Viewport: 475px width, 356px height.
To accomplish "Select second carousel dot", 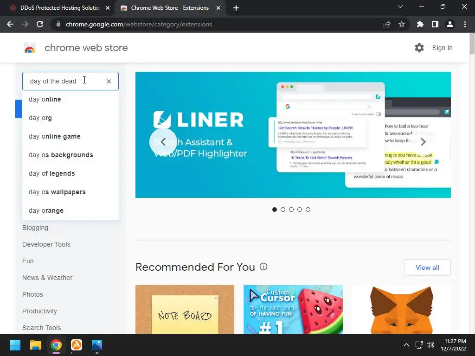I will pos(283,210).
